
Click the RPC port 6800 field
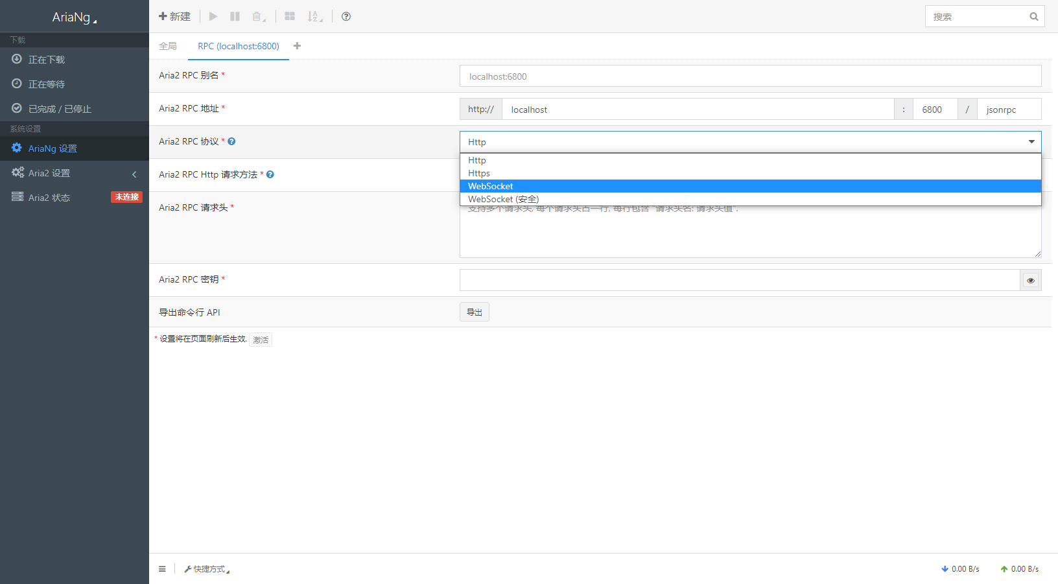935,109
